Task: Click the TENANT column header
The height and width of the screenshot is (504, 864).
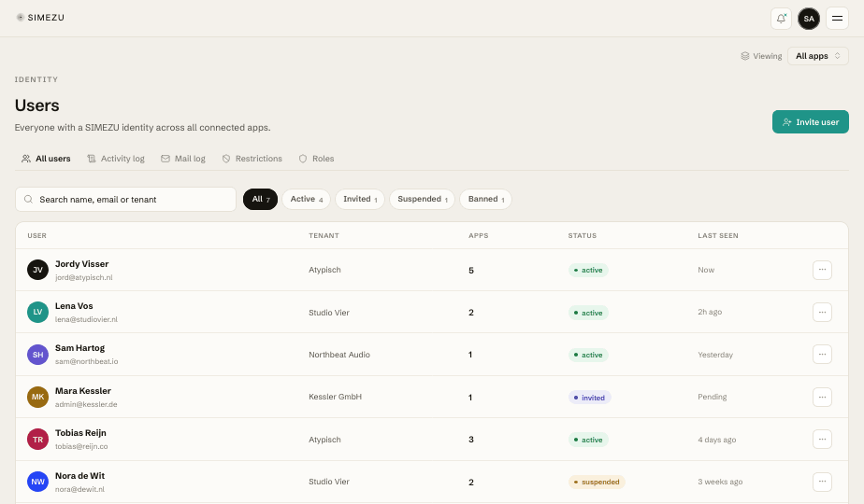Action: 324,235
